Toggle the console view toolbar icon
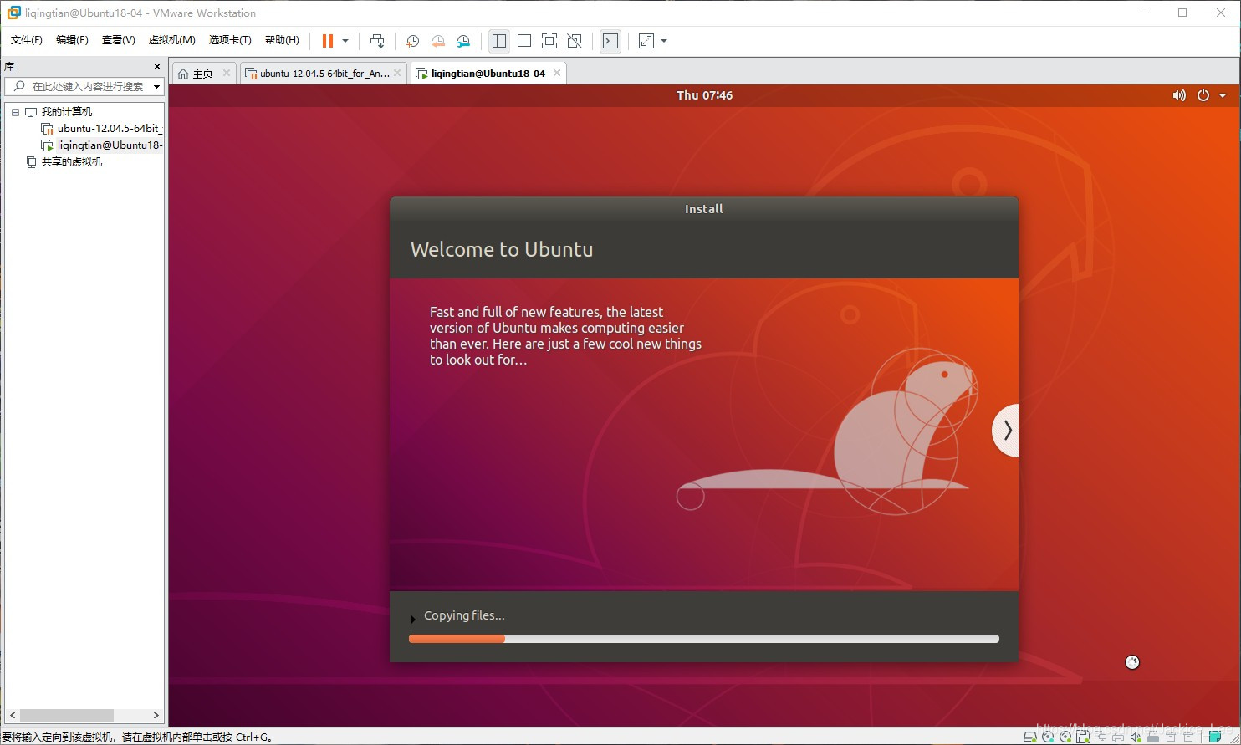Screen dimensions: 1241x745 (610, 41)
